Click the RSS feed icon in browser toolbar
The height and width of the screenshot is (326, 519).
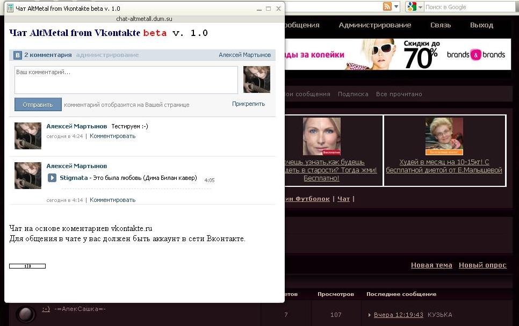point(387,6)
